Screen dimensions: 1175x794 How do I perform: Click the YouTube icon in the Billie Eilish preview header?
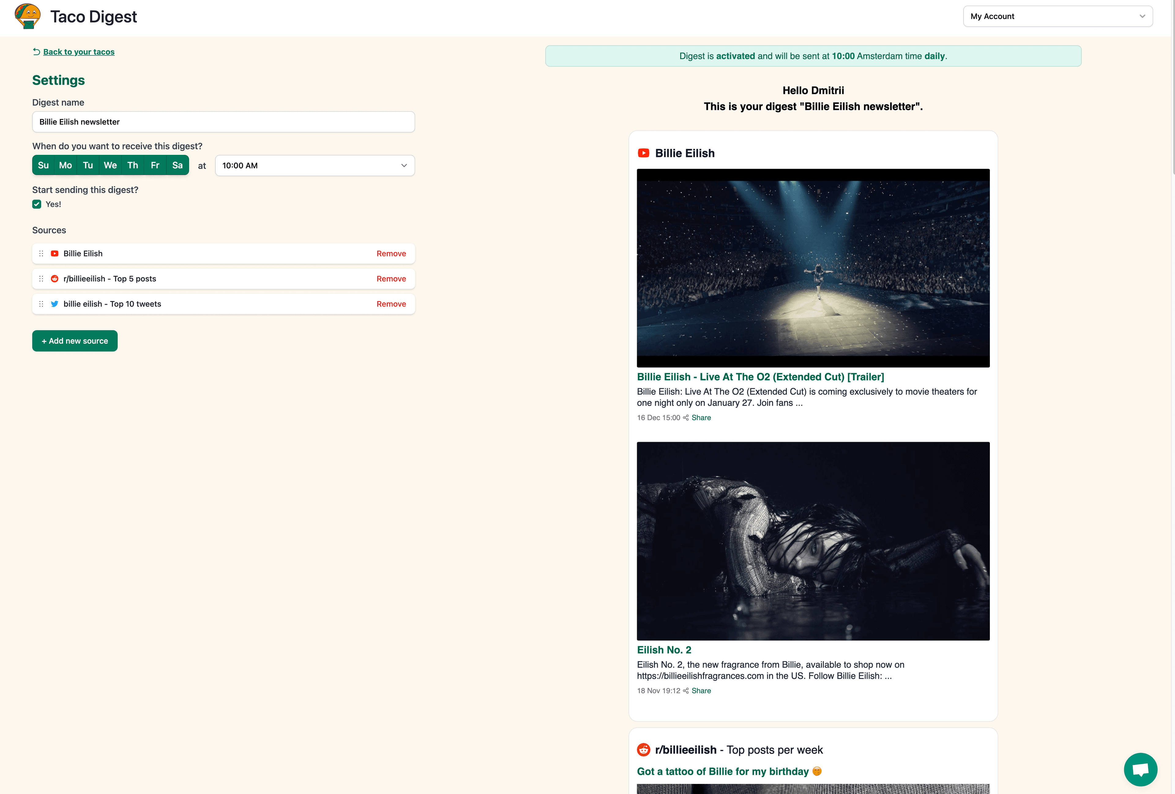643,153
